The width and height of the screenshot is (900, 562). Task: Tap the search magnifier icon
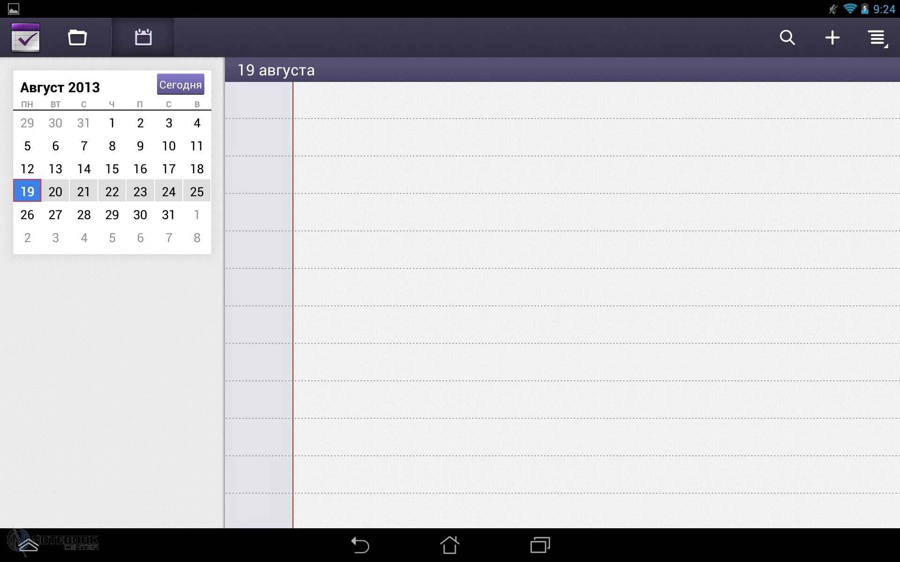[787, 37]
